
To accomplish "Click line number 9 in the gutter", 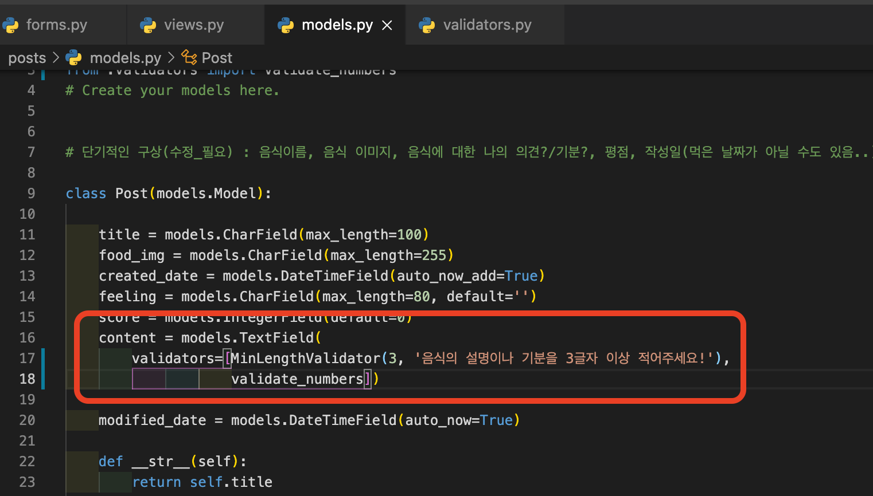I will click(x=31, y=193).
